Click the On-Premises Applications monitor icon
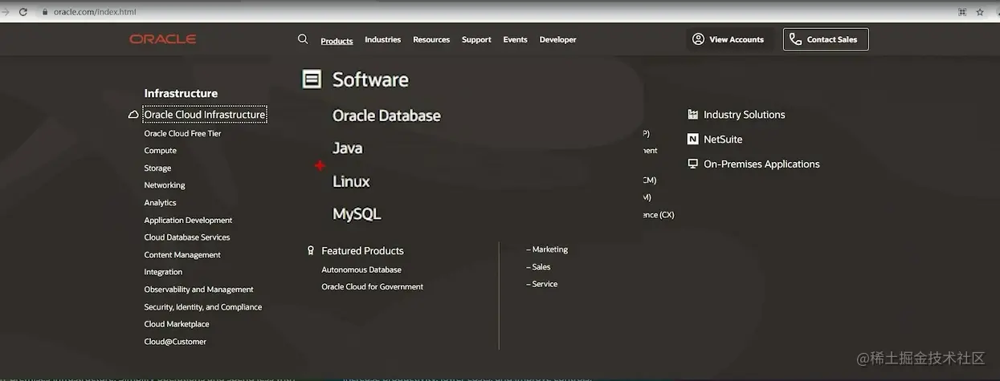This screenshot has height=381, width=1000. tap(693, 164)
